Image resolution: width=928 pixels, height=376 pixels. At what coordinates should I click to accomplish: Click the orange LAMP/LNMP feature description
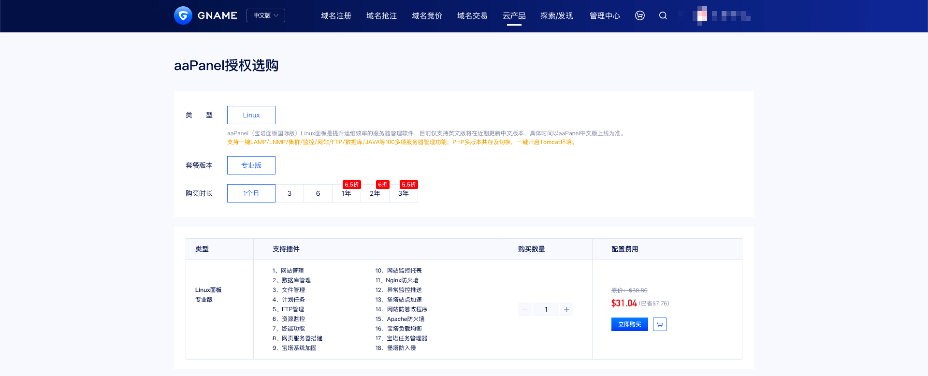coord(402,142)
